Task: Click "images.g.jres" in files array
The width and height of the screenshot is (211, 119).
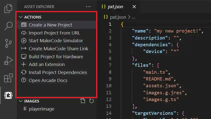Action: pyautogui.click(x=164, y=93)
